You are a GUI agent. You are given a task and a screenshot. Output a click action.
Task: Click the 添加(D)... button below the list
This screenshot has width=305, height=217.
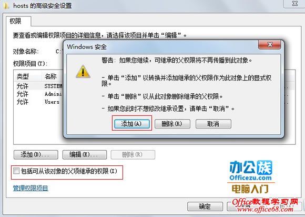point(36,155)
